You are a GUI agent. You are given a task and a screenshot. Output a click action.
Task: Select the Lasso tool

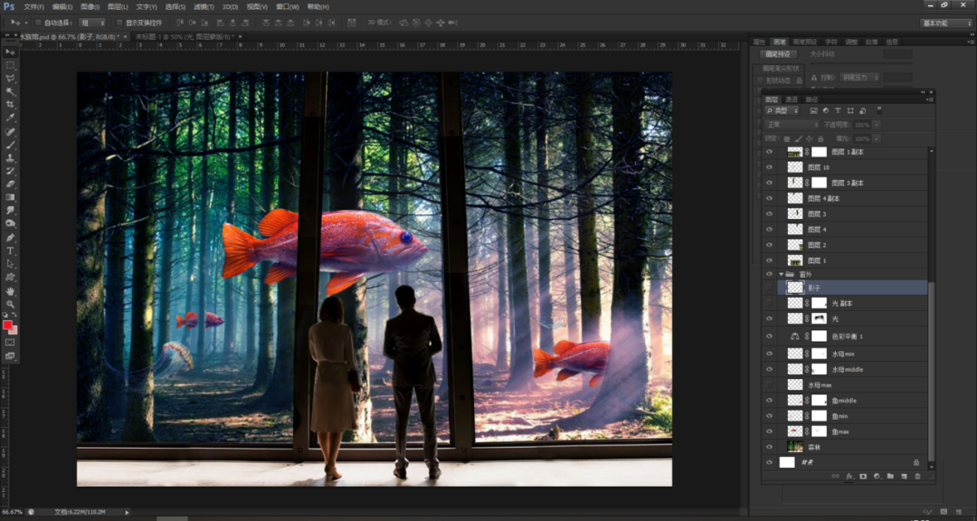pyautogui.click(x=10, y=79)
